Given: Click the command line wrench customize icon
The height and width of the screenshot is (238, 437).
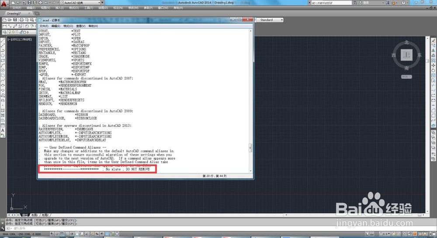Looking at the screenshot, I should (3, 228).
